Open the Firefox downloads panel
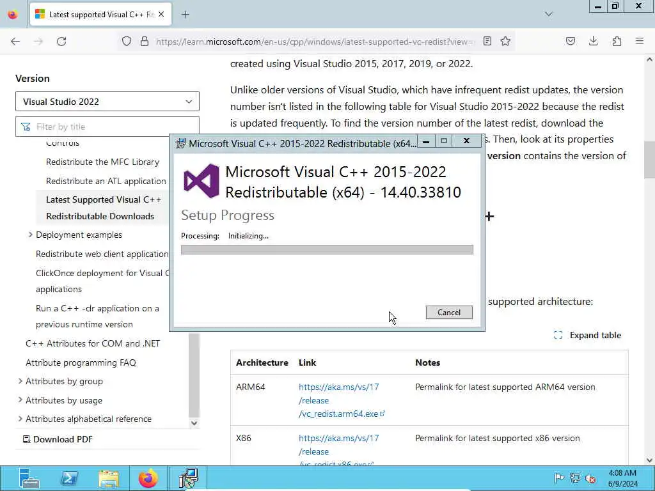The width and height of the screenshot is (655, 491). point(593,41)
